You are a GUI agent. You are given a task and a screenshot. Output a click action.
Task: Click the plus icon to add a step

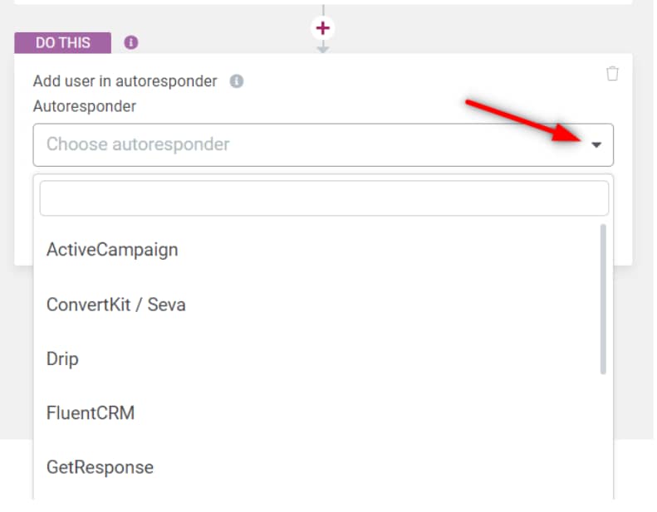(x=323, y=29)
